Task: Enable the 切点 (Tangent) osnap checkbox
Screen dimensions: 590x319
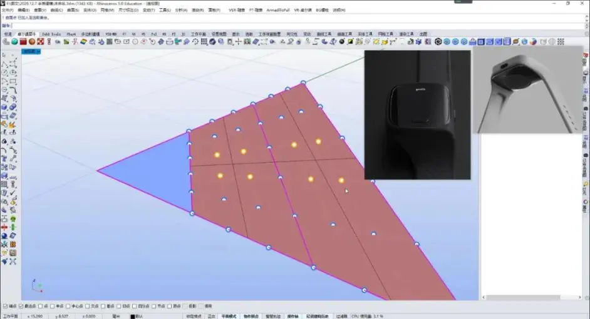Action: 118,306
